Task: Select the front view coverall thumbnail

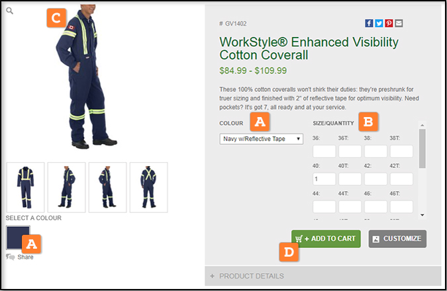Action: click(26, 187)
